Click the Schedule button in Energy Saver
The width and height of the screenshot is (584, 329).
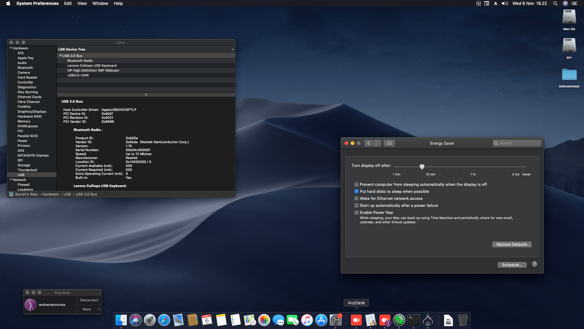[x=512, y=265]
